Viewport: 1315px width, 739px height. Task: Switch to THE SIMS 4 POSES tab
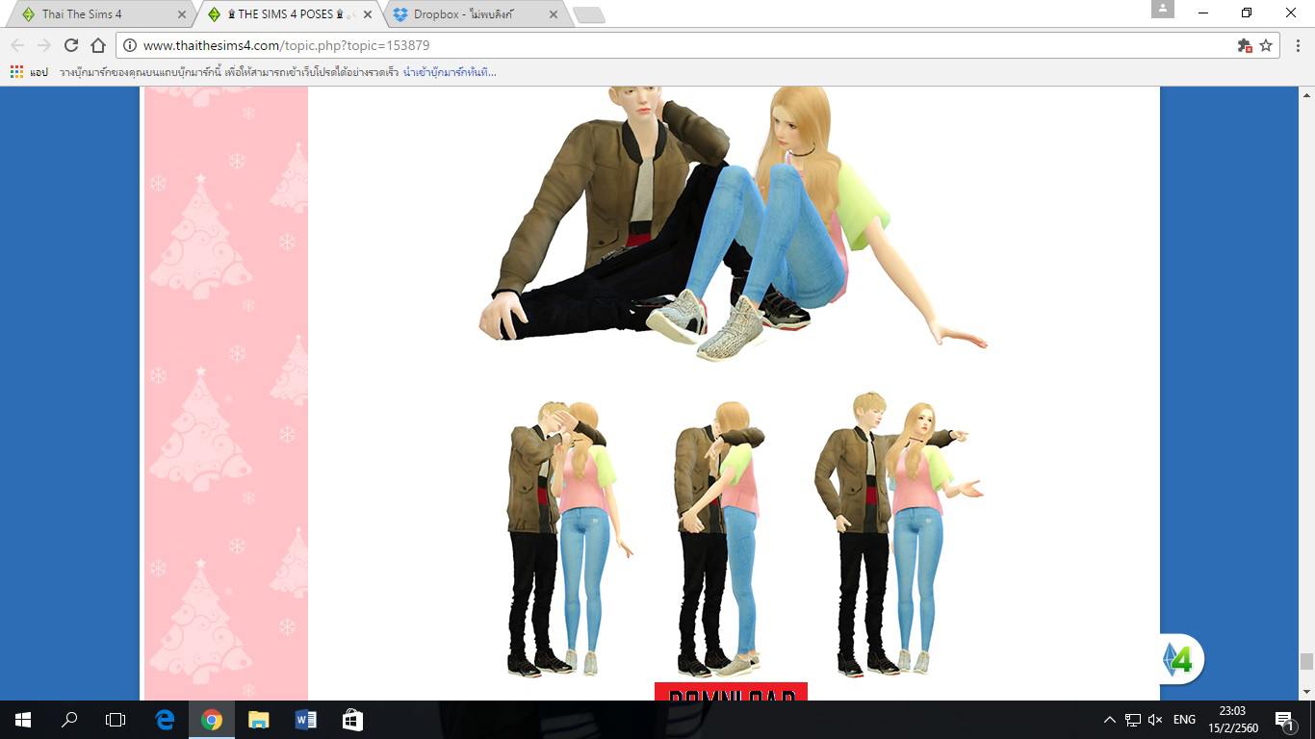(289, 14)
